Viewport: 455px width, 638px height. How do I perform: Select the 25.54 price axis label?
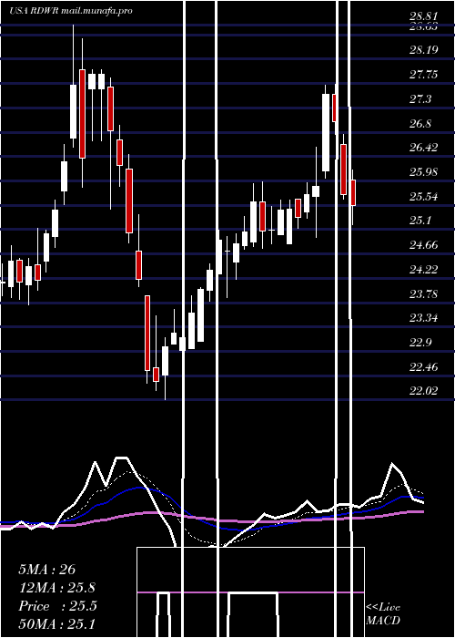(423, 197)
